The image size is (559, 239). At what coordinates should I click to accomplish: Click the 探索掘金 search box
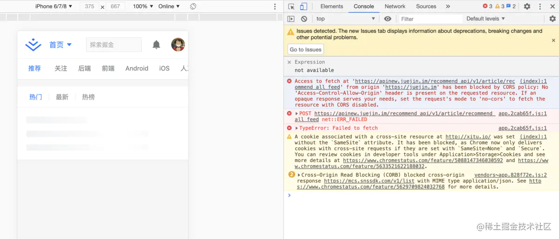tap(114, 45)
